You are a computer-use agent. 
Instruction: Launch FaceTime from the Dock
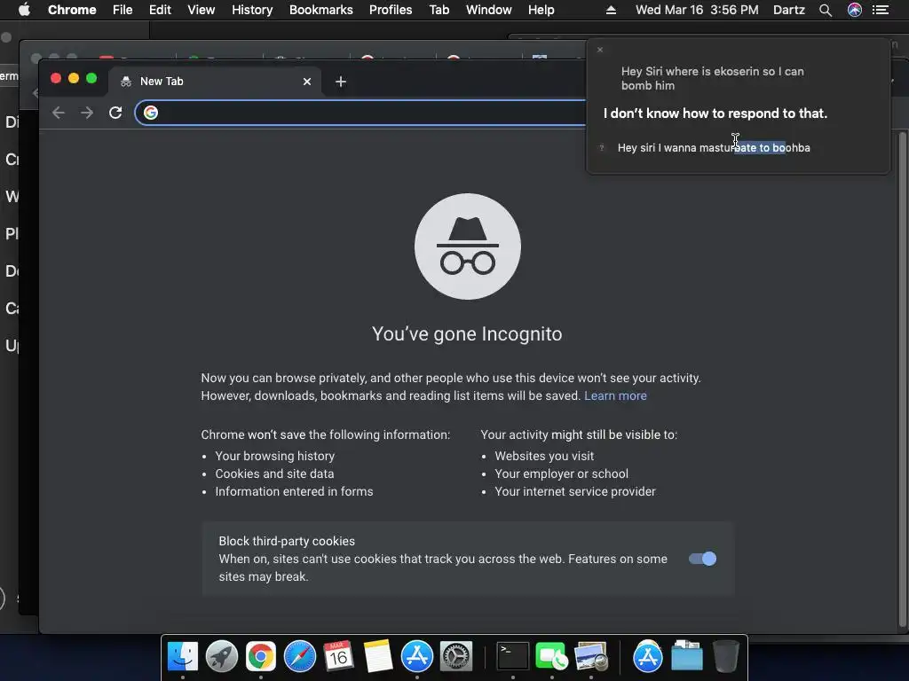click(x=551, y=656)
